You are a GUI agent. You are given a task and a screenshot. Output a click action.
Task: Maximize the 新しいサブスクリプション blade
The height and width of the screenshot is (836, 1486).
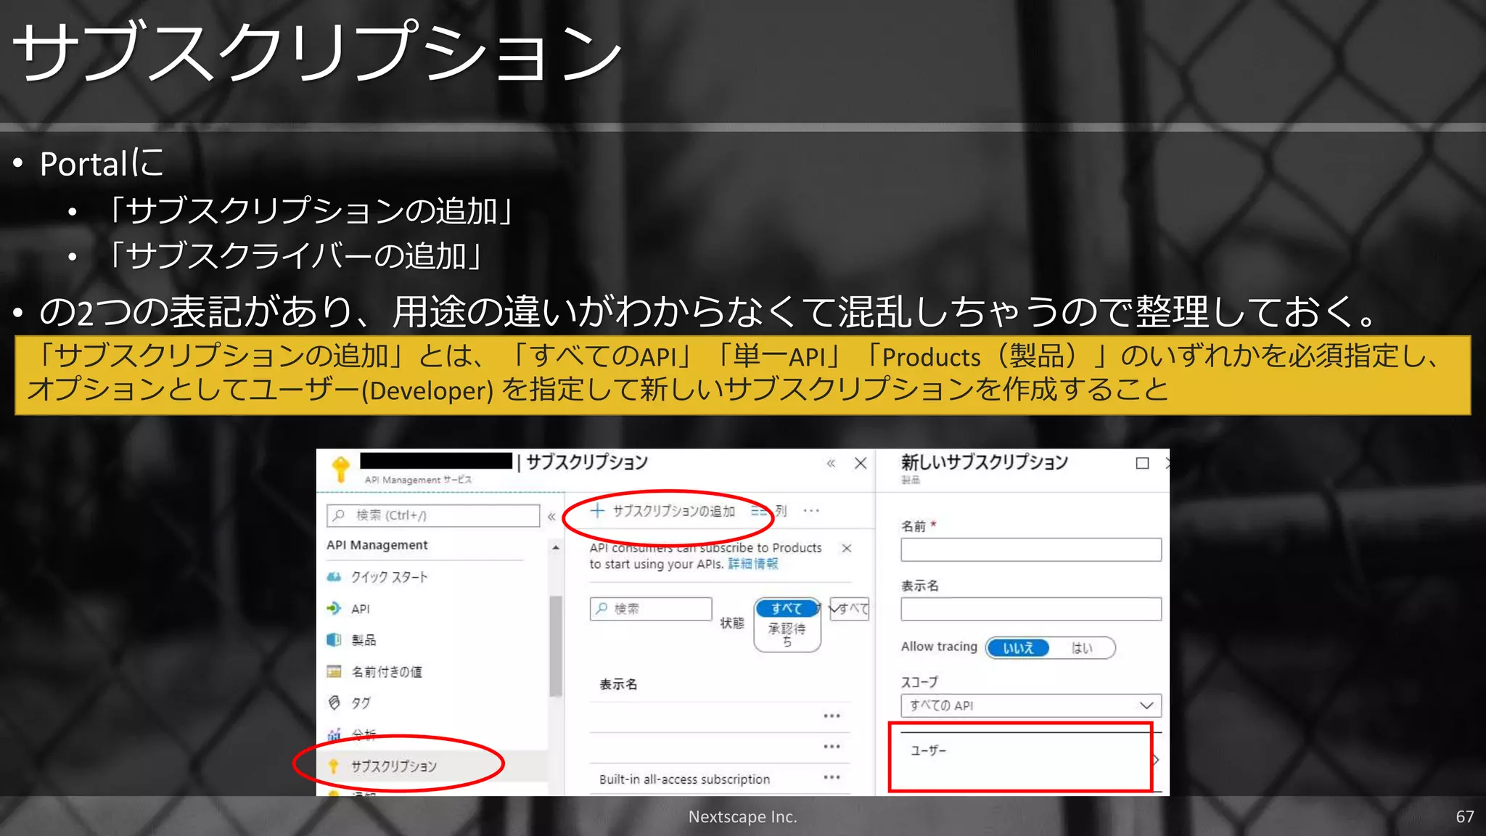pos(1142,463)
